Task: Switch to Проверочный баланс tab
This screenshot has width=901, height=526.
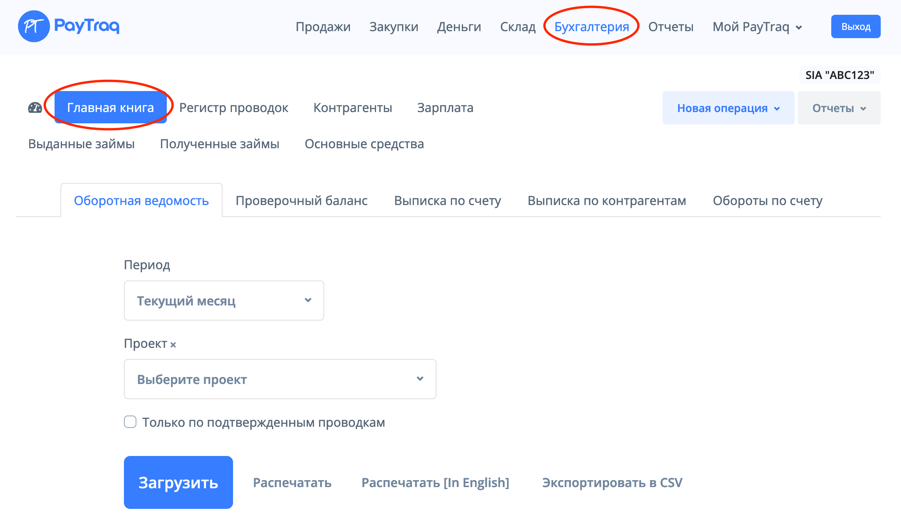Action: (302, 201)
